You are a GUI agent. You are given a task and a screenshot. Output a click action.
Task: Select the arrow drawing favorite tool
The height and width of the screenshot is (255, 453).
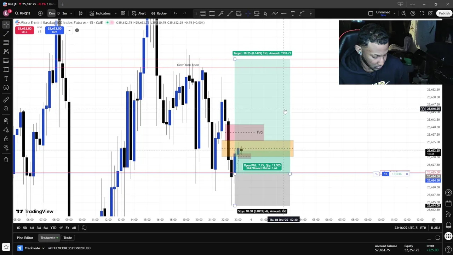click(x=221, y=13)
